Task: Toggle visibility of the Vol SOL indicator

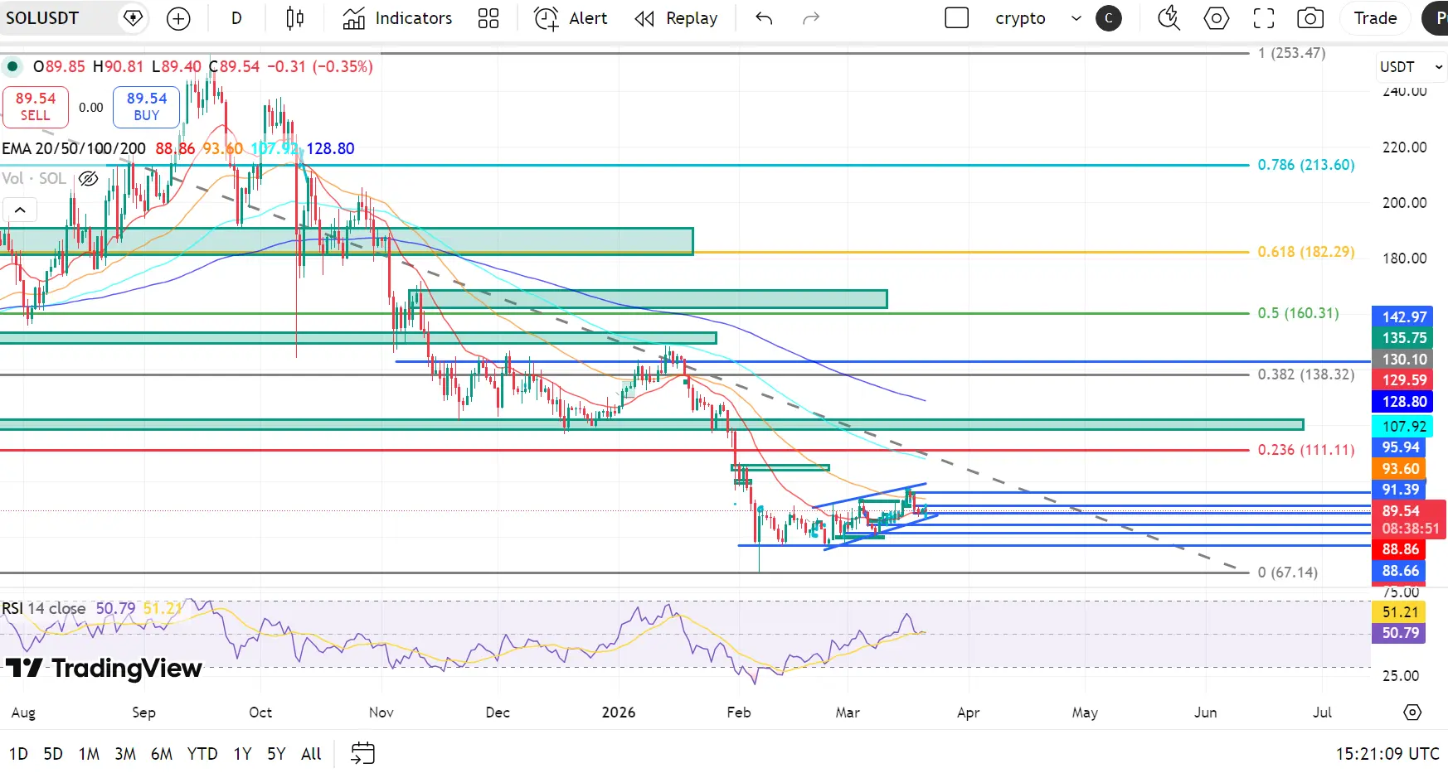Action: click(89, 178)
